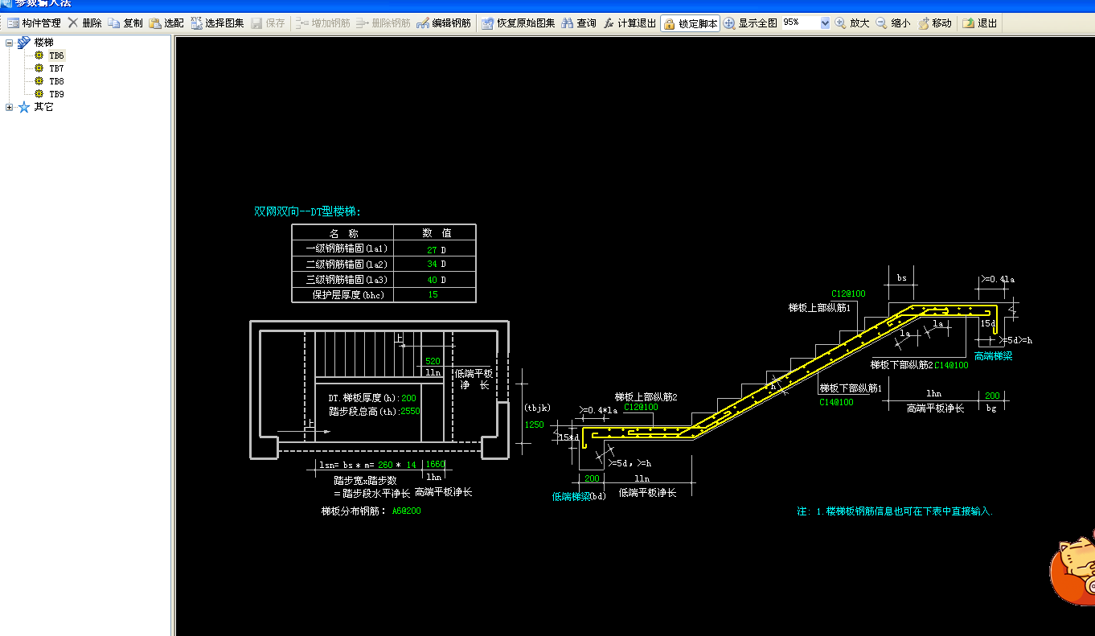Click 计算退出 calculate and exit
The height and width of the screenshot is (636, 1095).
pos(630,23)
